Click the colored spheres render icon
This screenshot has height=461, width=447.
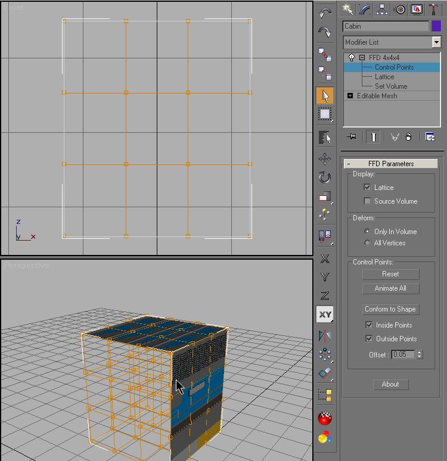coord(325,437)
